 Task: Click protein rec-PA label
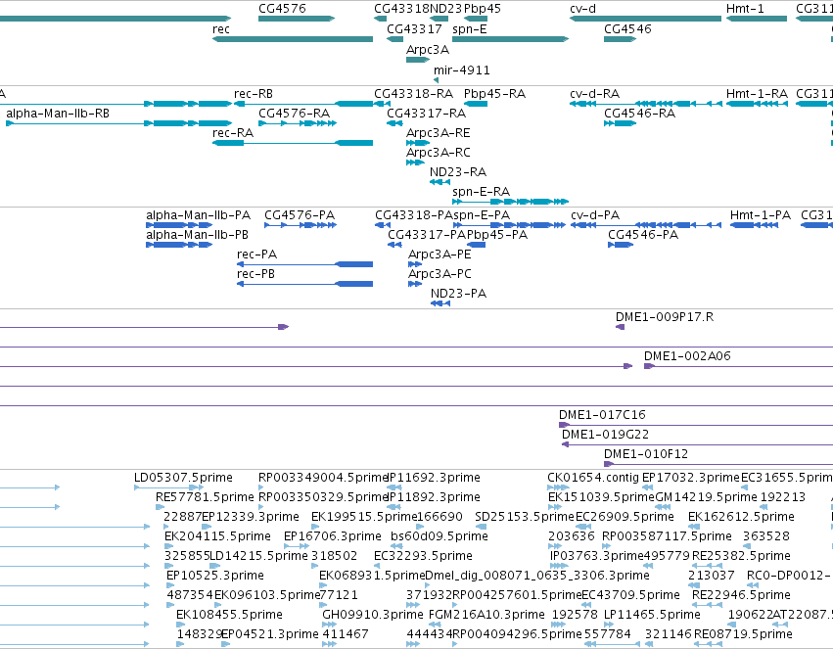coord(256,255)
